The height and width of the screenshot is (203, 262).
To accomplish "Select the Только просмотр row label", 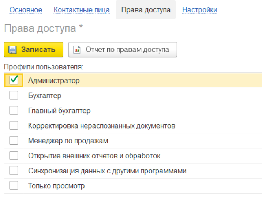I will [56, 186].
